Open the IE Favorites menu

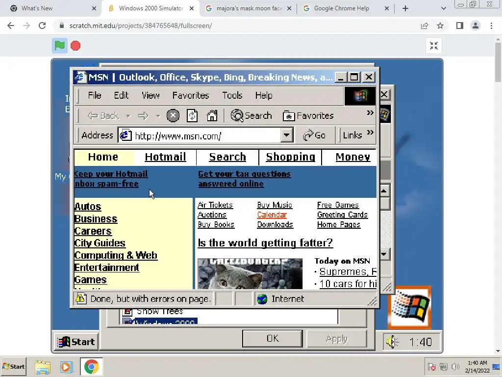(191, 96)
